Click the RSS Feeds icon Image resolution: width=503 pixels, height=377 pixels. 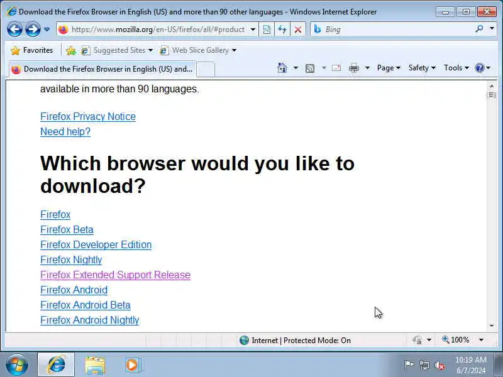(x=310, y=68)
